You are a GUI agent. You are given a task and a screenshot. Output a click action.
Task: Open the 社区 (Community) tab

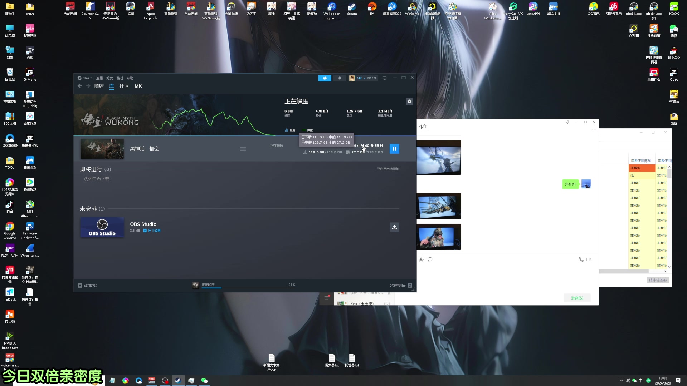(124, 86)
